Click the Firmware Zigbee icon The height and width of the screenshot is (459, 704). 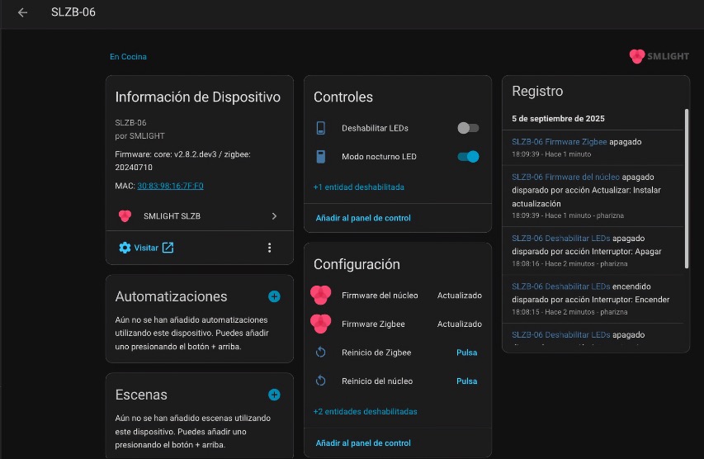[320, 324]
